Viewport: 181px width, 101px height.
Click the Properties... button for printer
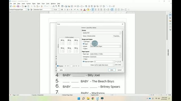pyautogui.click(x=117, y=36)
